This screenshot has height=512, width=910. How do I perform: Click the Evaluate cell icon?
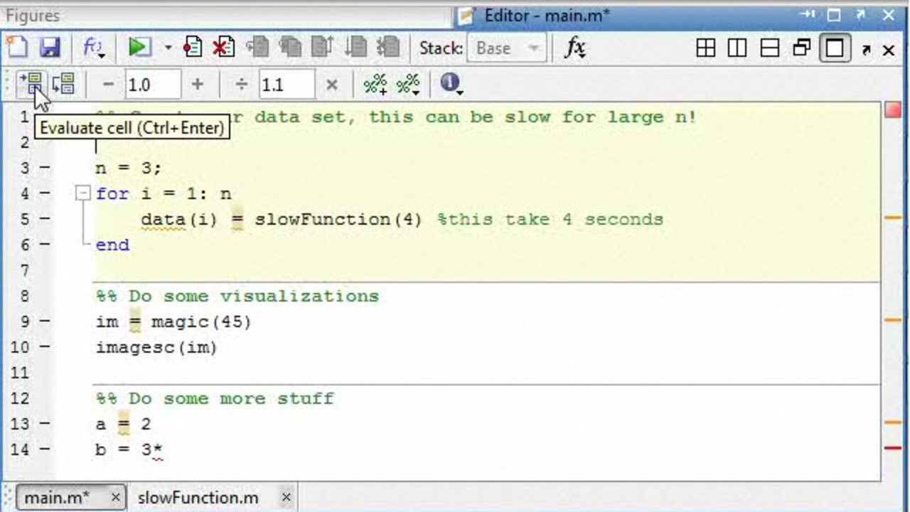[x=31, y=84]
